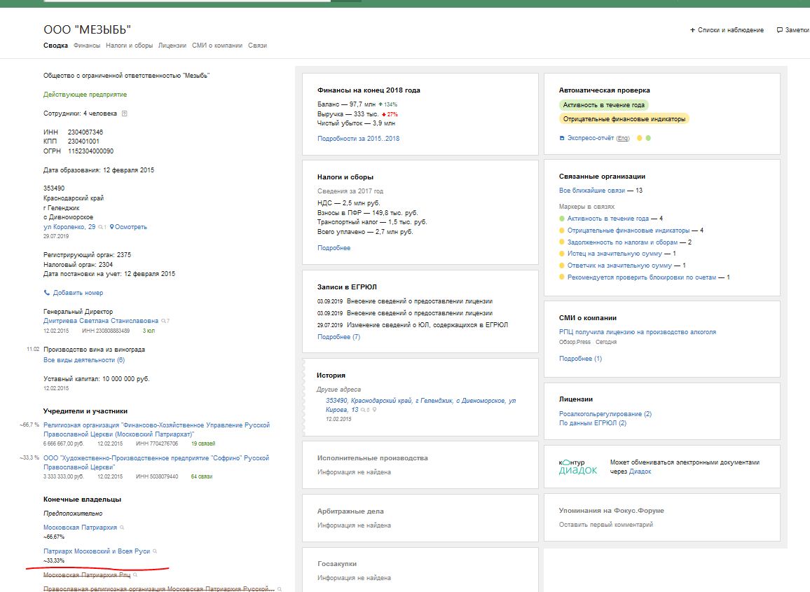Click the search icon beside Московская Патриархия owner
Viewport: 810px width, 592px height.
click(122, 528)
